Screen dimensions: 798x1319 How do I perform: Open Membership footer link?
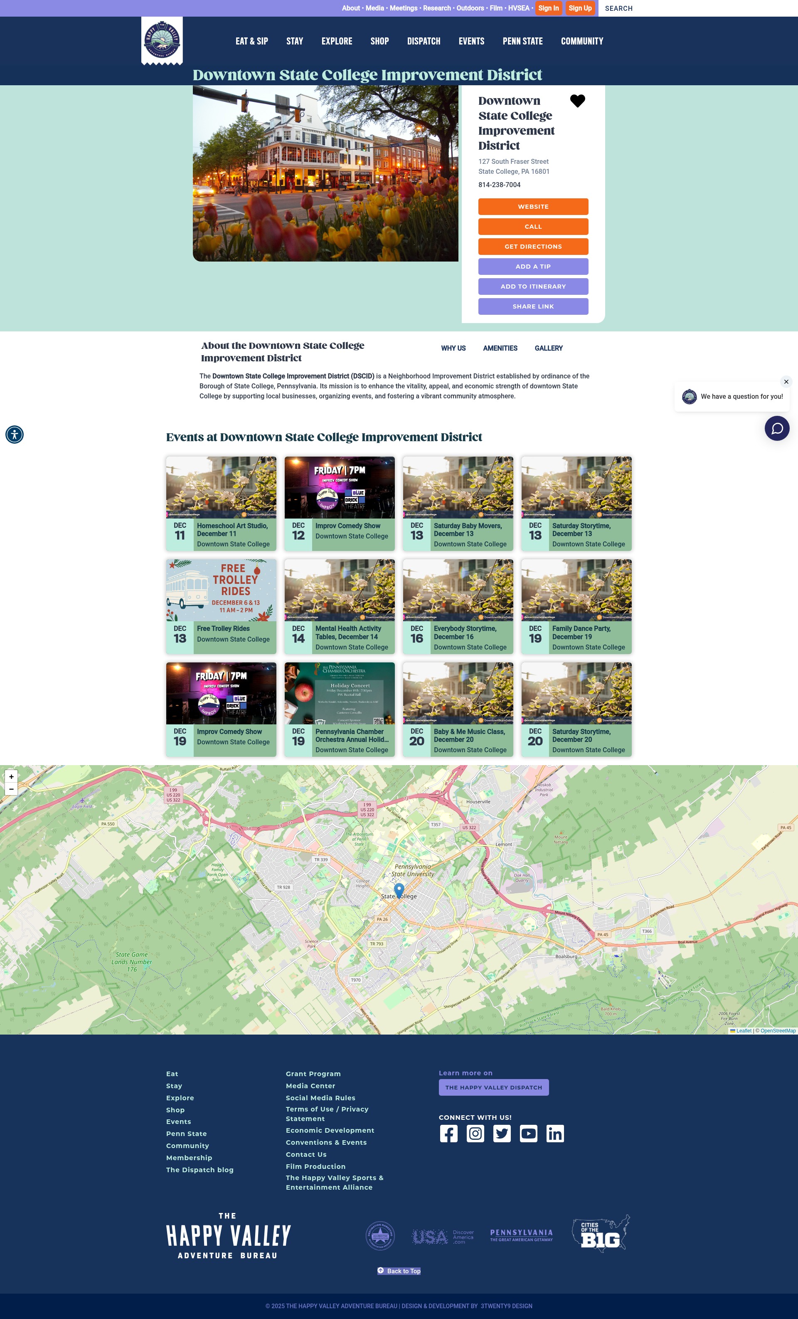point(189,1157)
